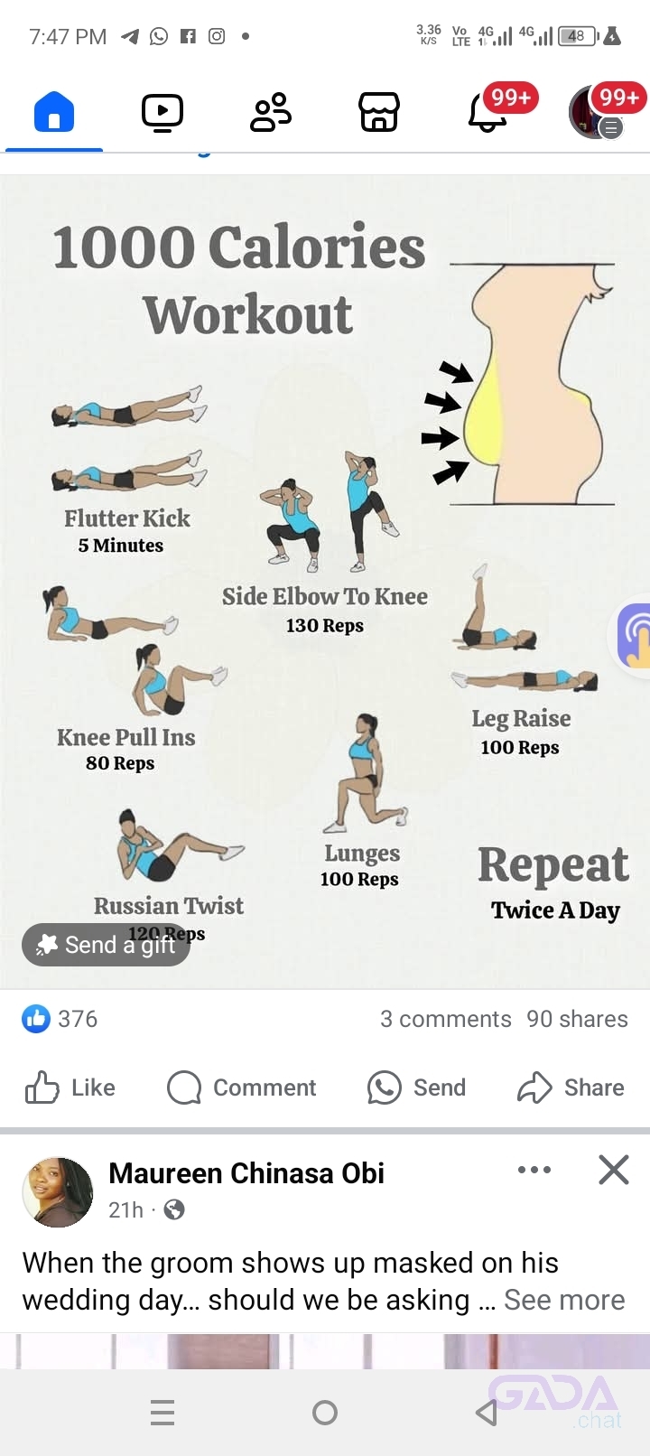Open the Video tab icon

pos(162,113)
